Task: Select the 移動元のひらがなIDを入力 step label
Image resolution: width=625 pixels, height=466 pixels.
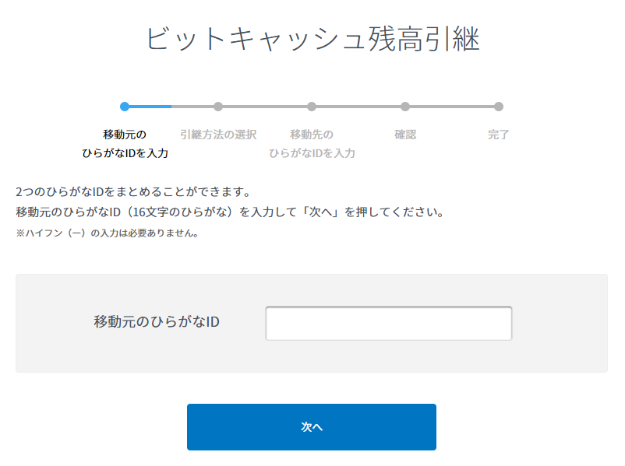Action: pos(125,144)
